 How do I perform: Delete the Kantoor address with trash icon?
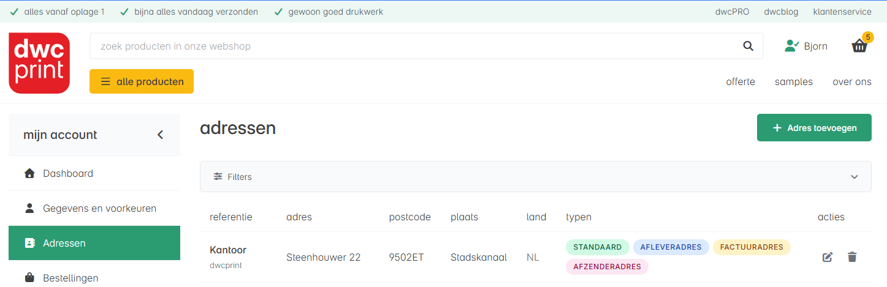pos(852,257)
